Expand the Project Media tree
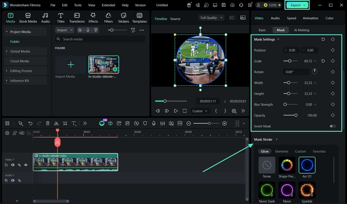 coord(7,32)
